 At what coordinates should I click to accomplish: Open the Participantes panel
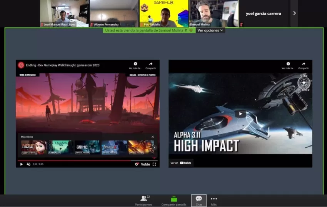click(x=143, y=200)
